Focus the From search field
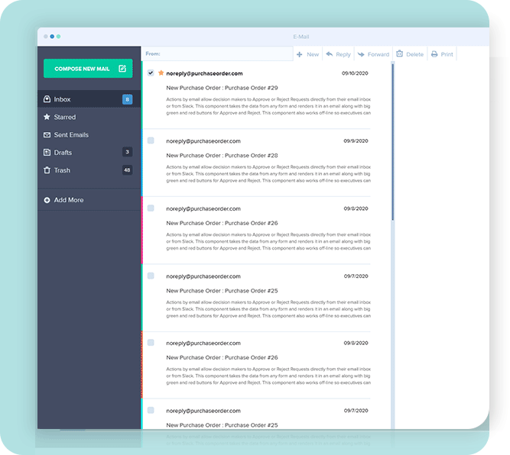Image resolution: width=510 pixels, height=455 pixels. [217, 53]
